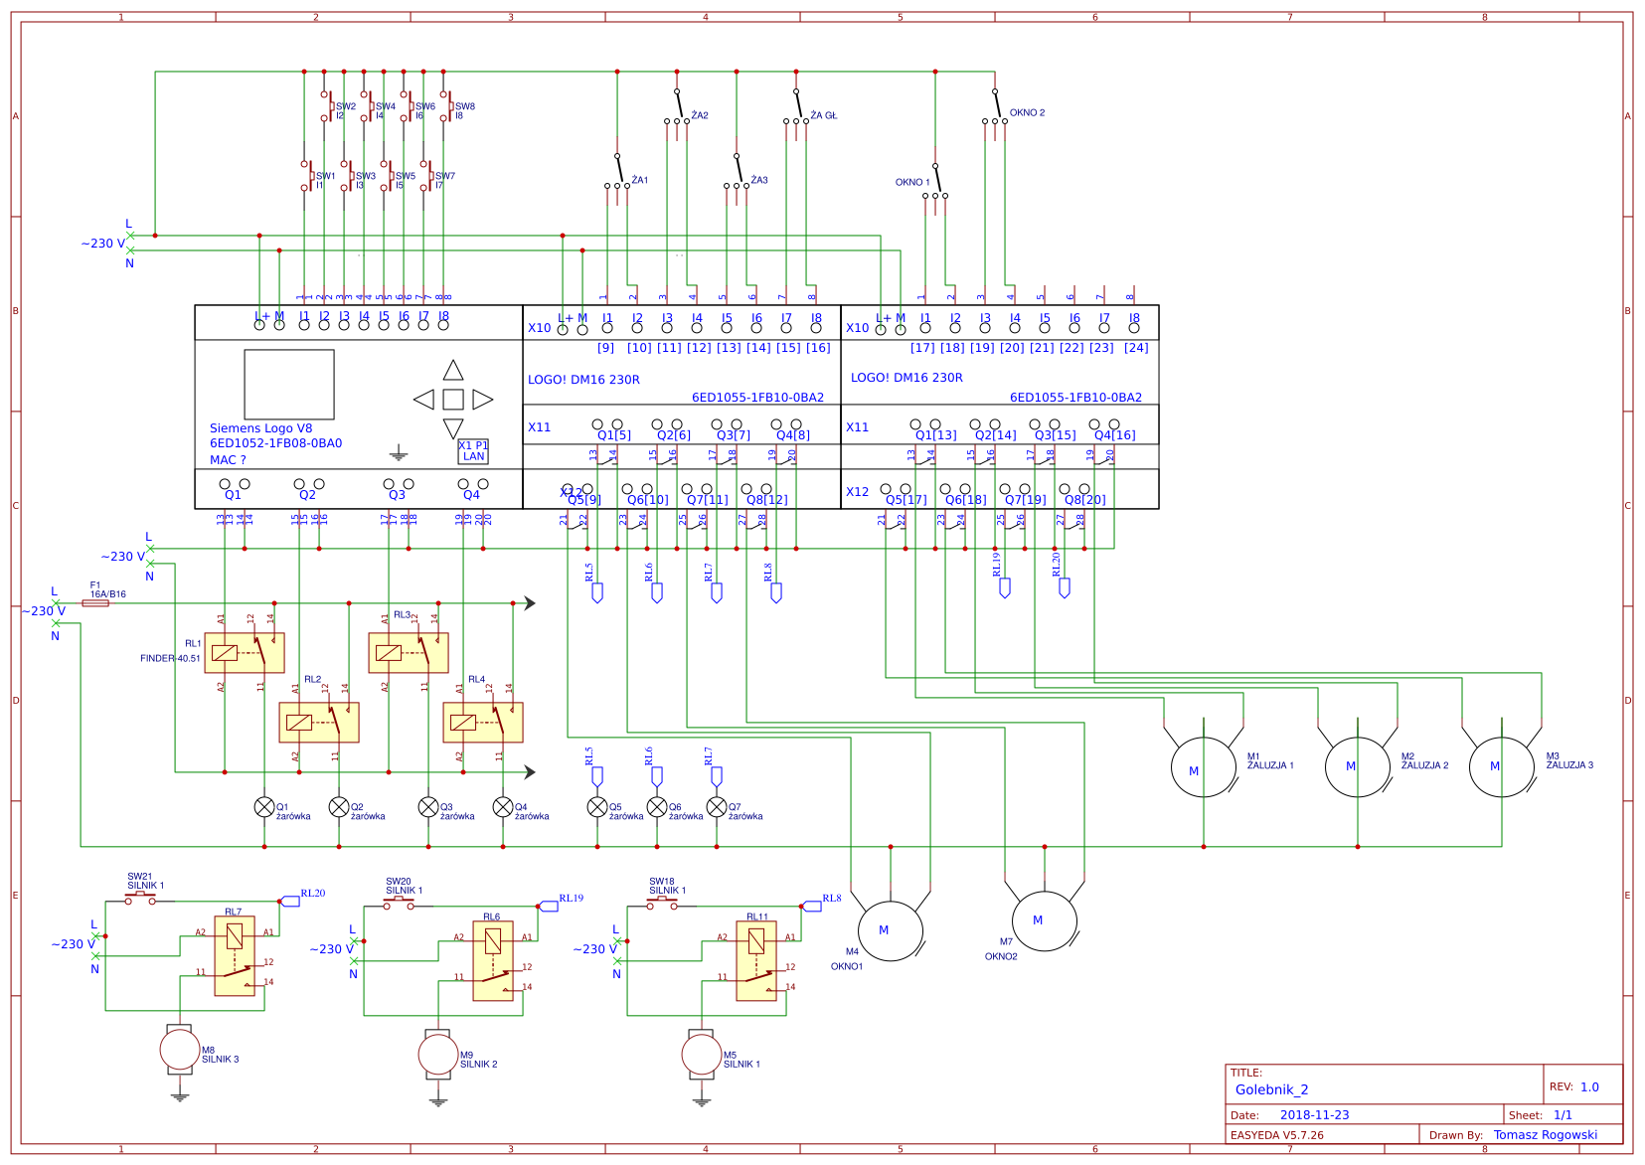Click the up arrow on Siemens Logo

pyautogui.click(x=453, y=371)
